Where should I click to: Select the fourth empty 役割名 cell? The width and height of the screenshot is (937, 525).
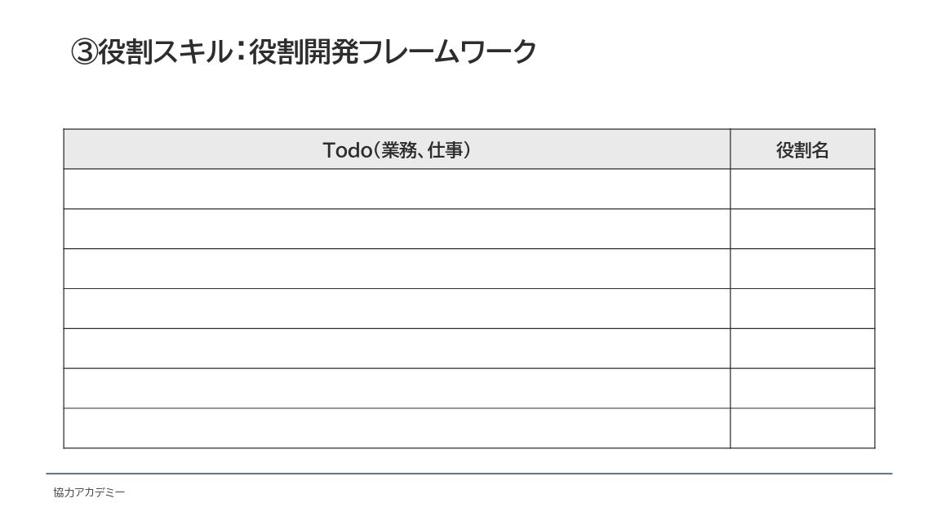pos(802,309)
